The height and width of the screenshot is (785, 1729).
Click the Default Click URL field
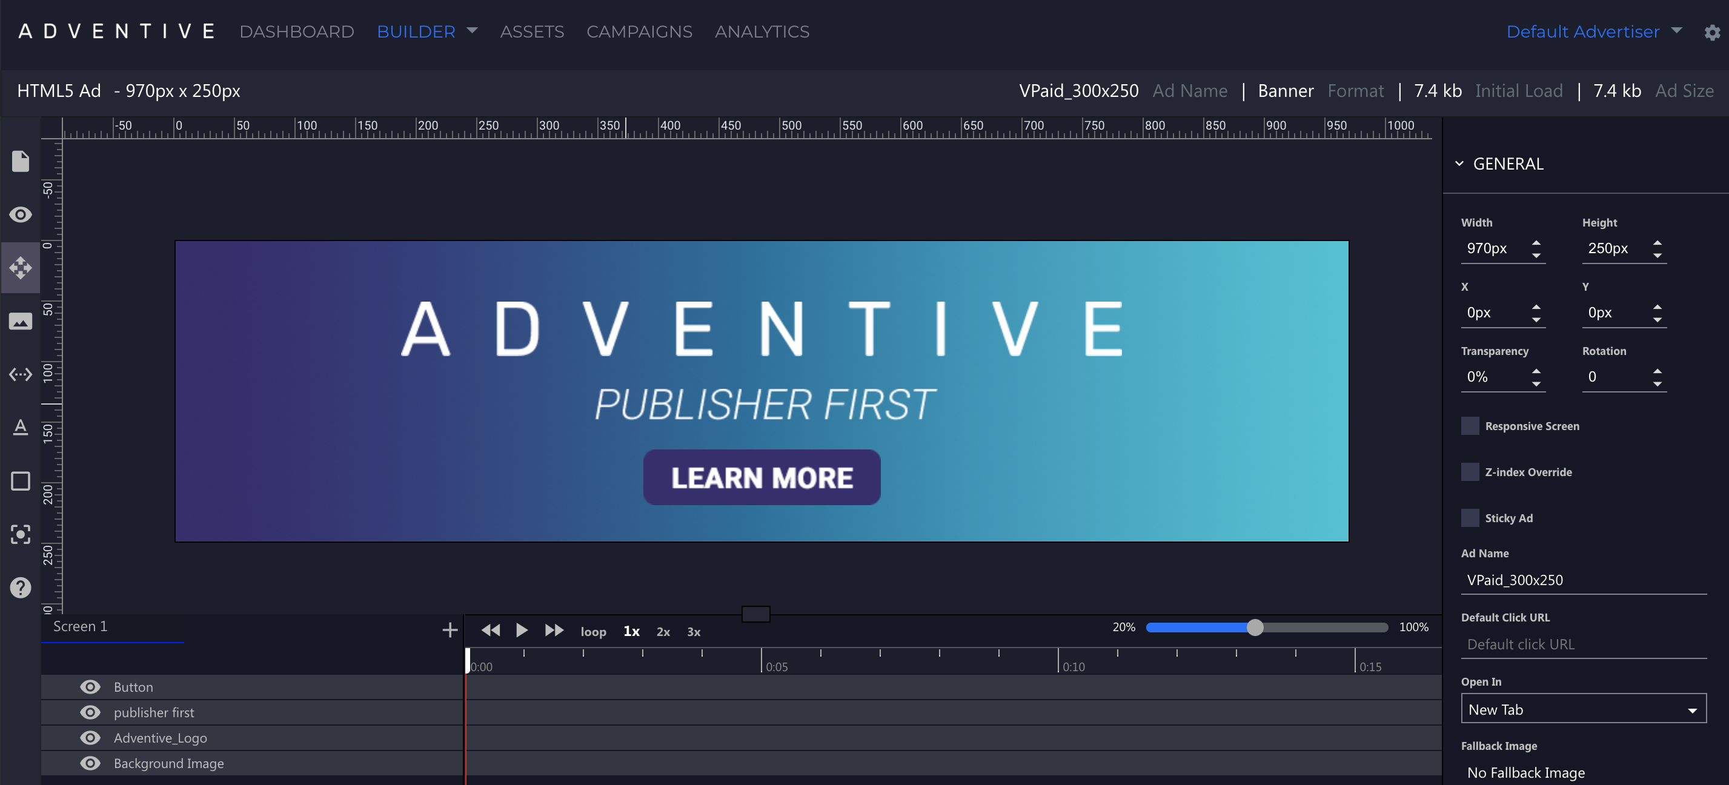[x=1584, y=644]
